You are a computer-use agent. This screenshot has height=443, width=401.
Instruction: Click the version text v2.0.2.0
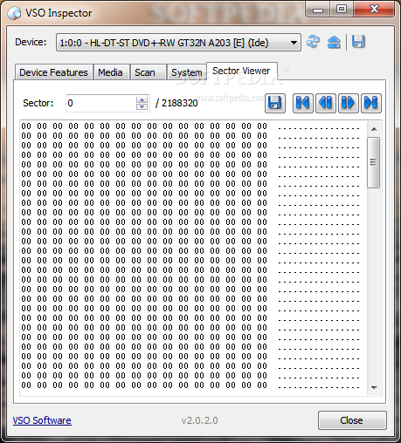pyautogui.click(x=199, y=420)
